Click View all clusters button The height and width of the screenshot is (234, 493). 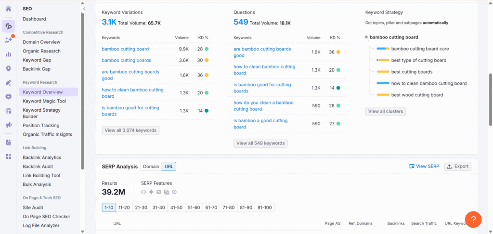coord(386,111)
